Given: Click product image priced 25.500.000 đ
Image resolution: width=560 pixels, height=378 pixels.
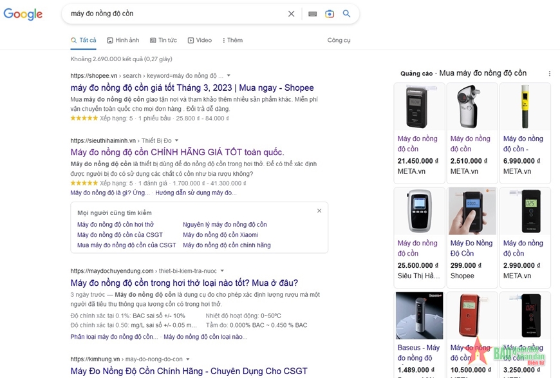Looking at the screenshot, I should pos(419,211).
